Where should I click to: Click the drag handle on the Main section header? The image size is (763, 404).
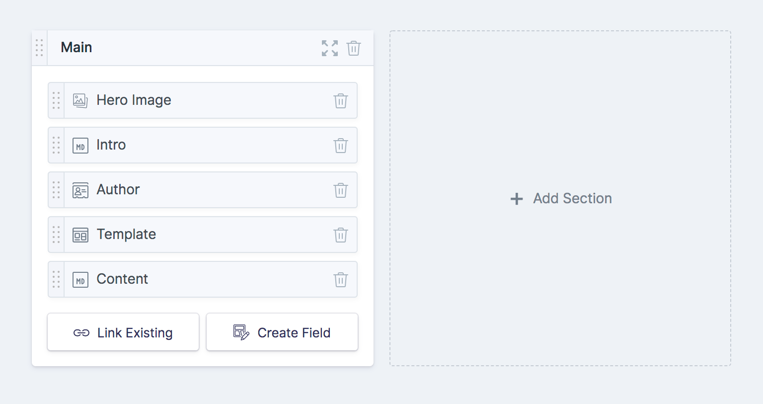pos(39,48)
